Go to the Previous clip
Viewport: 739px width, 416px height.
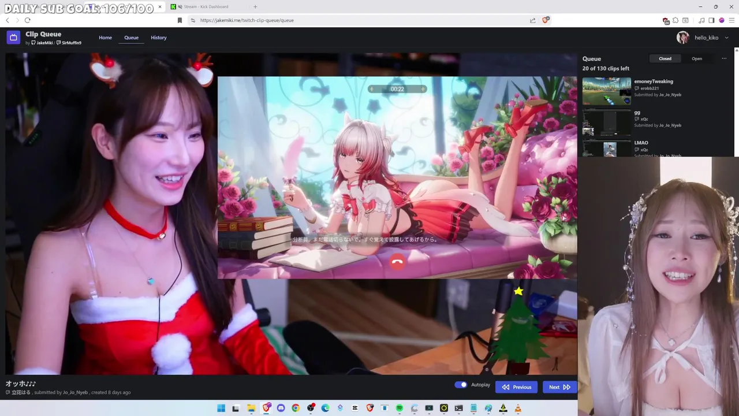(x=516, y=387)
